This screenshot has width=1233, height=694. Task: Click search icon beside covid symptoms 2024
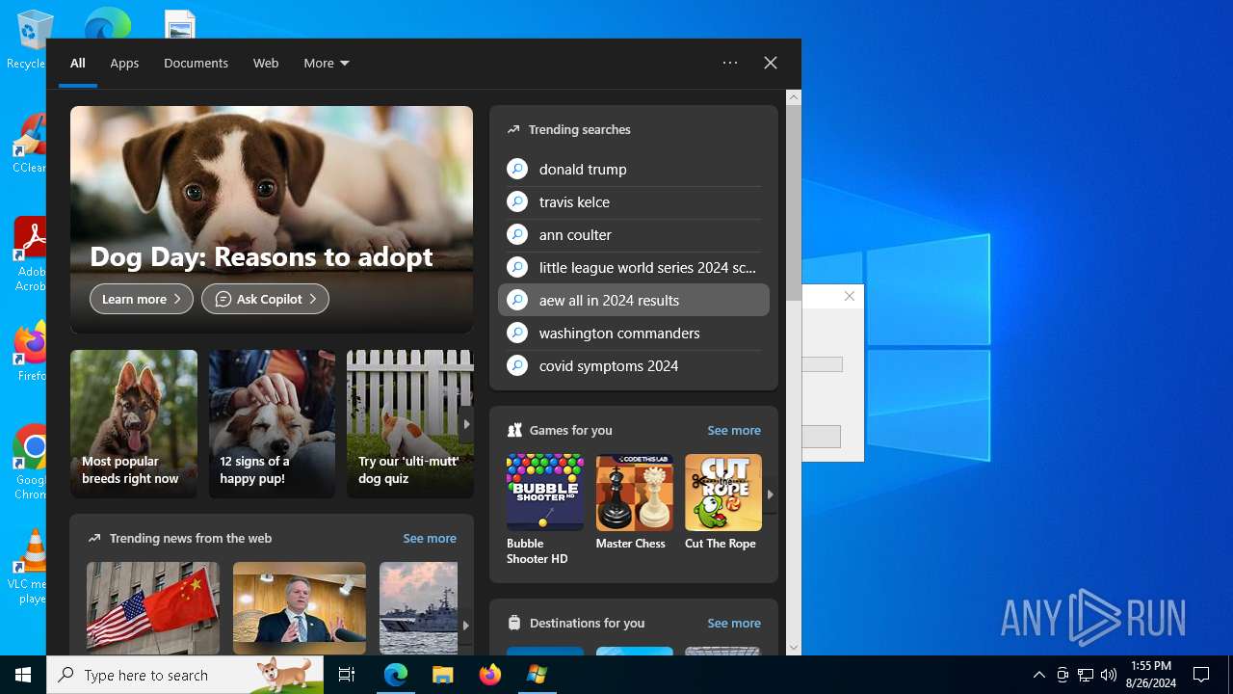click(x=517, y=365)
